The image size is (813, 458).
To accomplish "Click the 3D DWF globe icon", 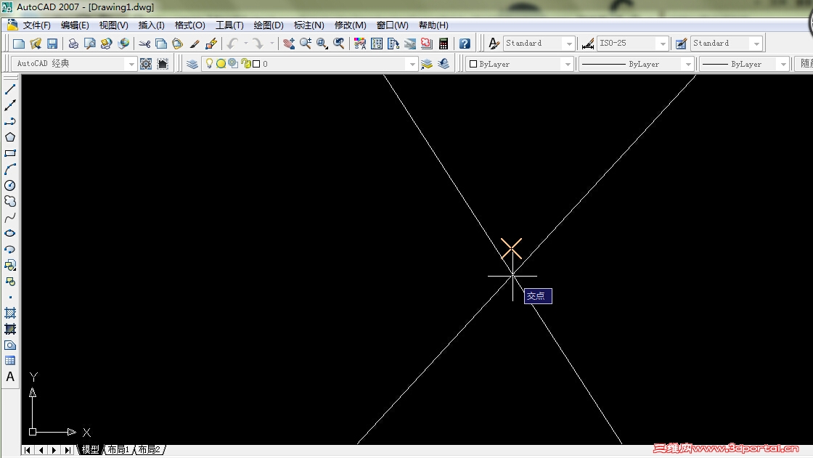I will pyautogui.click(x=123, y=44).
